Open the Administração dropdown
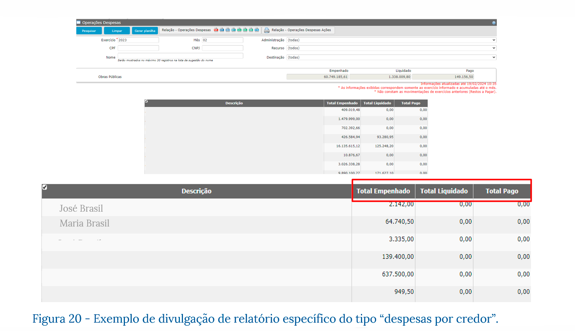This screenshot has width=575, height=331. click(x=391, y=40)
